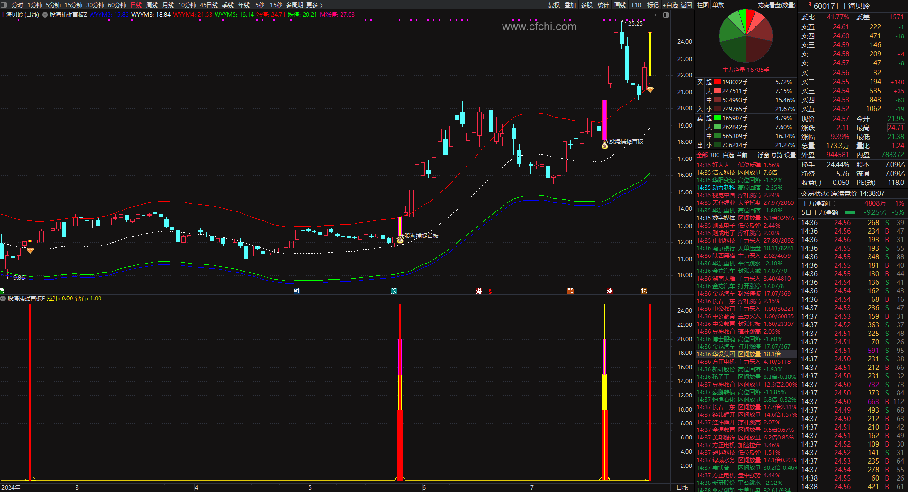Click the 财 event marker on timeline

coord(297,291)
